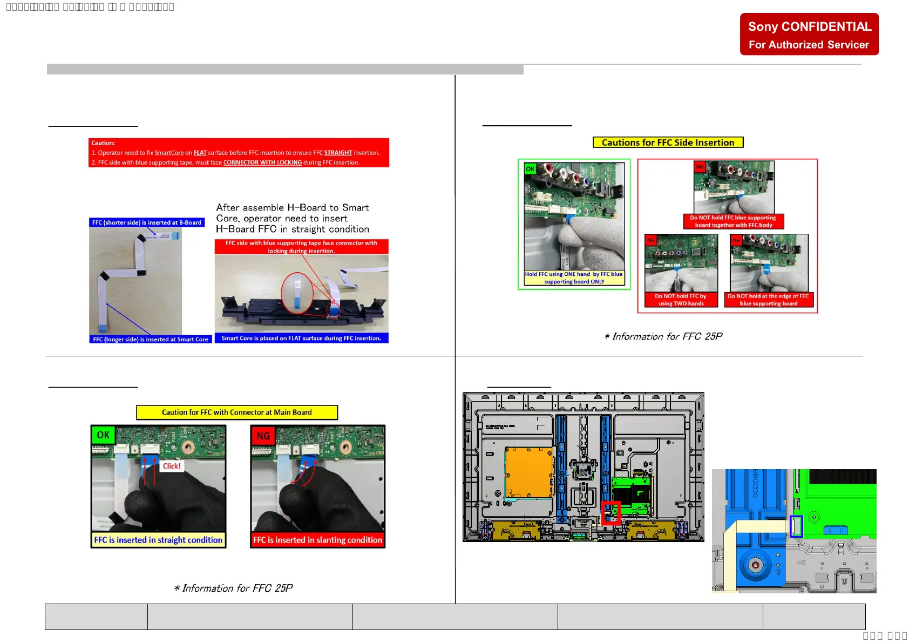Click the red highlight square on TV rear diagram

[610, 512]
